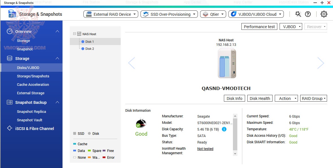Click the SSD Over-Provisioning icon
Image resolution: width=333 pixels, height=168 pixels.
coord(146,14)
